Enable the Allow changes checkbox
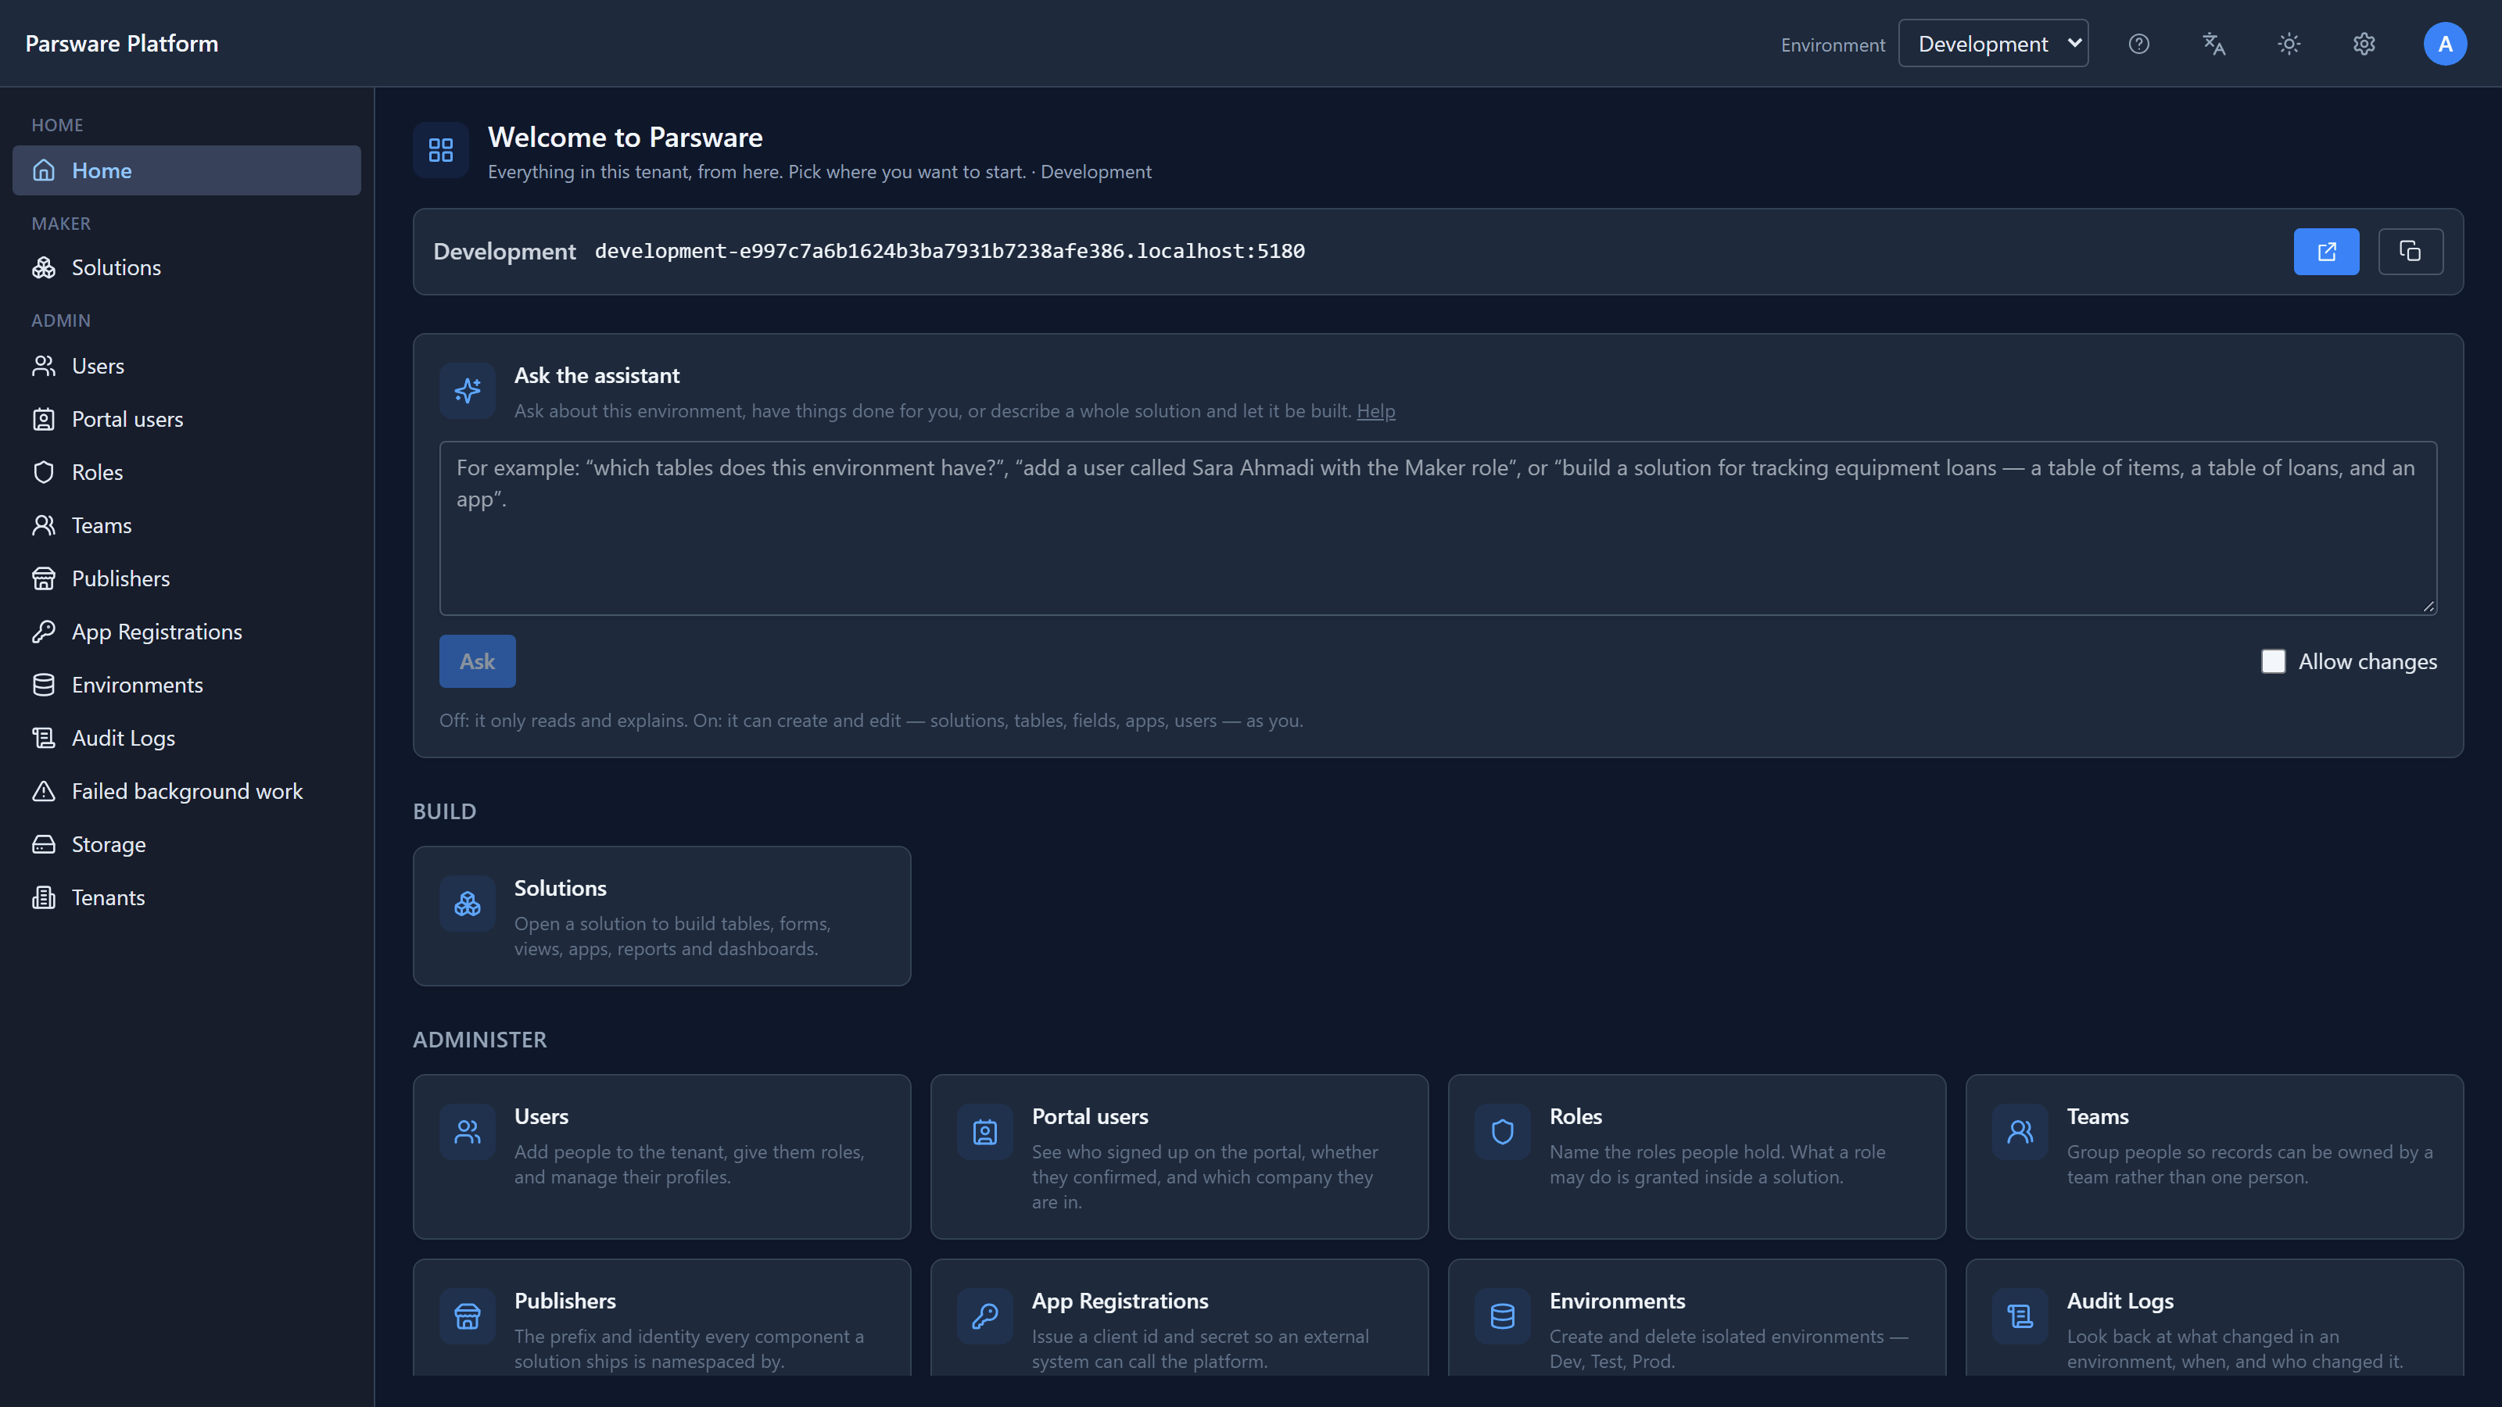 click(2273, 661)
